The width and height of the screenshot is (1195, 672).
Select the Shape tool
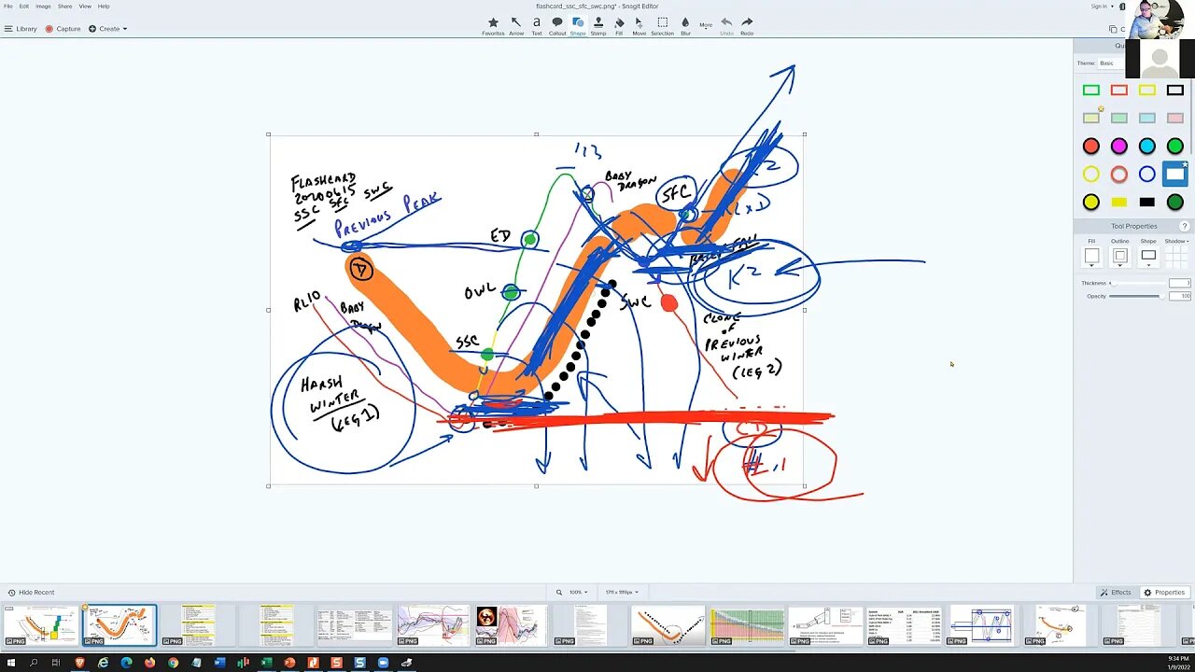click(578, 25)
